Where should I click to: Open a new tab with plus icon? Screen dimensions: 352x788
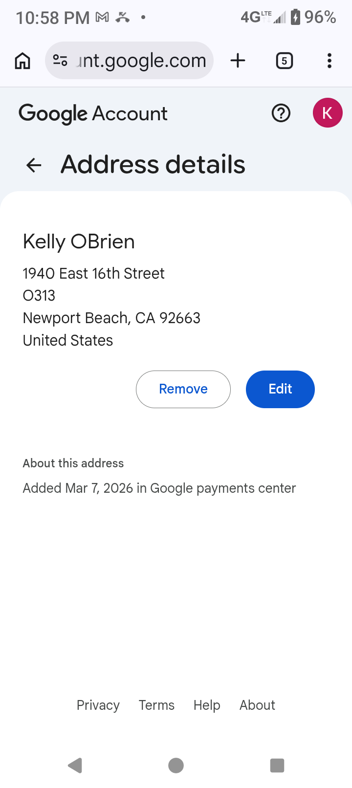[x=238, y=61]
